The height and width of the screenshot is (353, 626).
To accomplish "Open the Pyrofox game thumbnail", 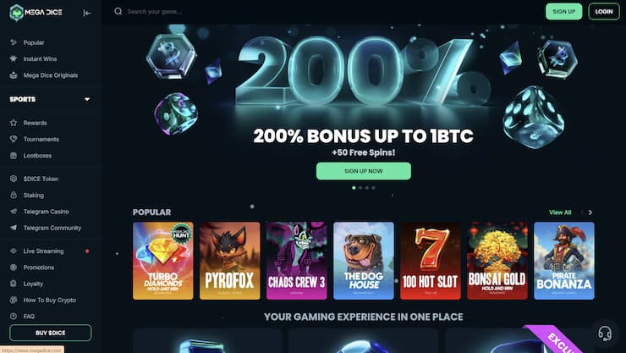I will tap(229, 261).
